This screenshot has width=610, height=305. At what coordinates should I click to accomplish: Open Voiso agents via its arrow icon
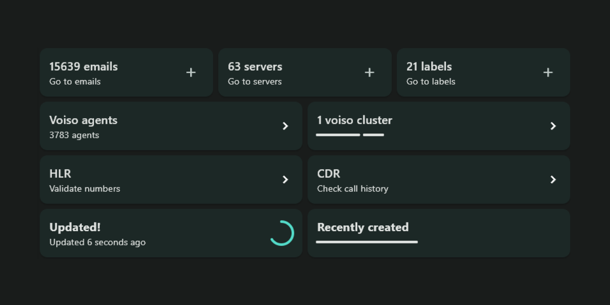pyautogui.click(x=285, y=126)
